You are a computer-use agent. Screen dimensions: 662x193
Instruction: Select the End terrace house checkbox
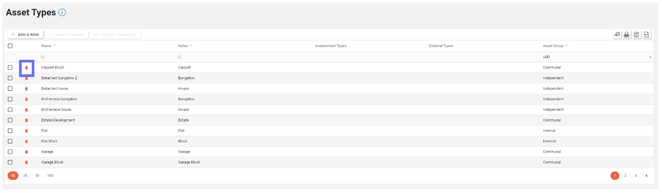10,110
